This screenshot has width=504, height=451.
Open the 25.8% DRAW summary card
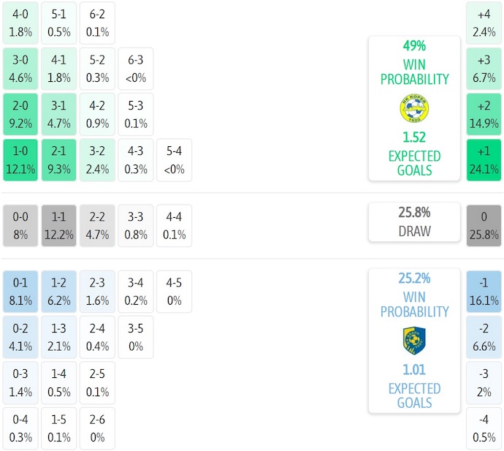tap(414, 222)
